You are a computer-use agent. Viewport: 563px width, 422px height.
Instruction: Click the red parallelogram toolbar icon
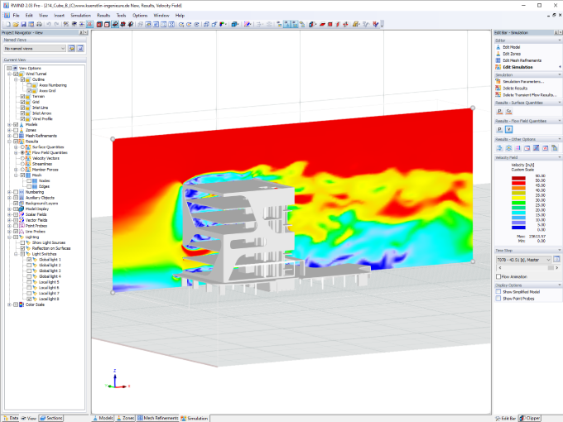point(322,24)
